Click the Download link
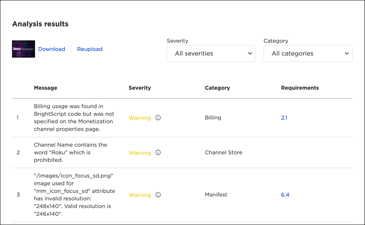The height and width of the screenshot is (225, 365). tap(51, 49)
